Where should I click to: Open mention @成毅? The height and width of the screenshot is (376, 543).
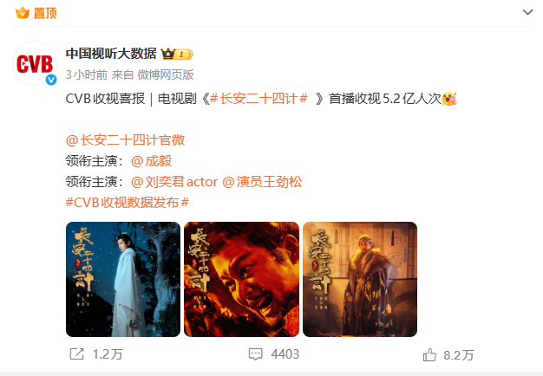(151, 161)
